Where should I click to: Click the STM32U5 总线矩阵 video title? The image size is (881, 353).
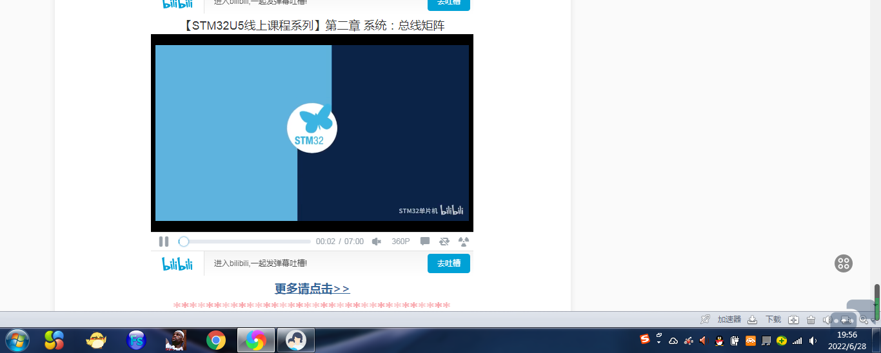point(313,26)
